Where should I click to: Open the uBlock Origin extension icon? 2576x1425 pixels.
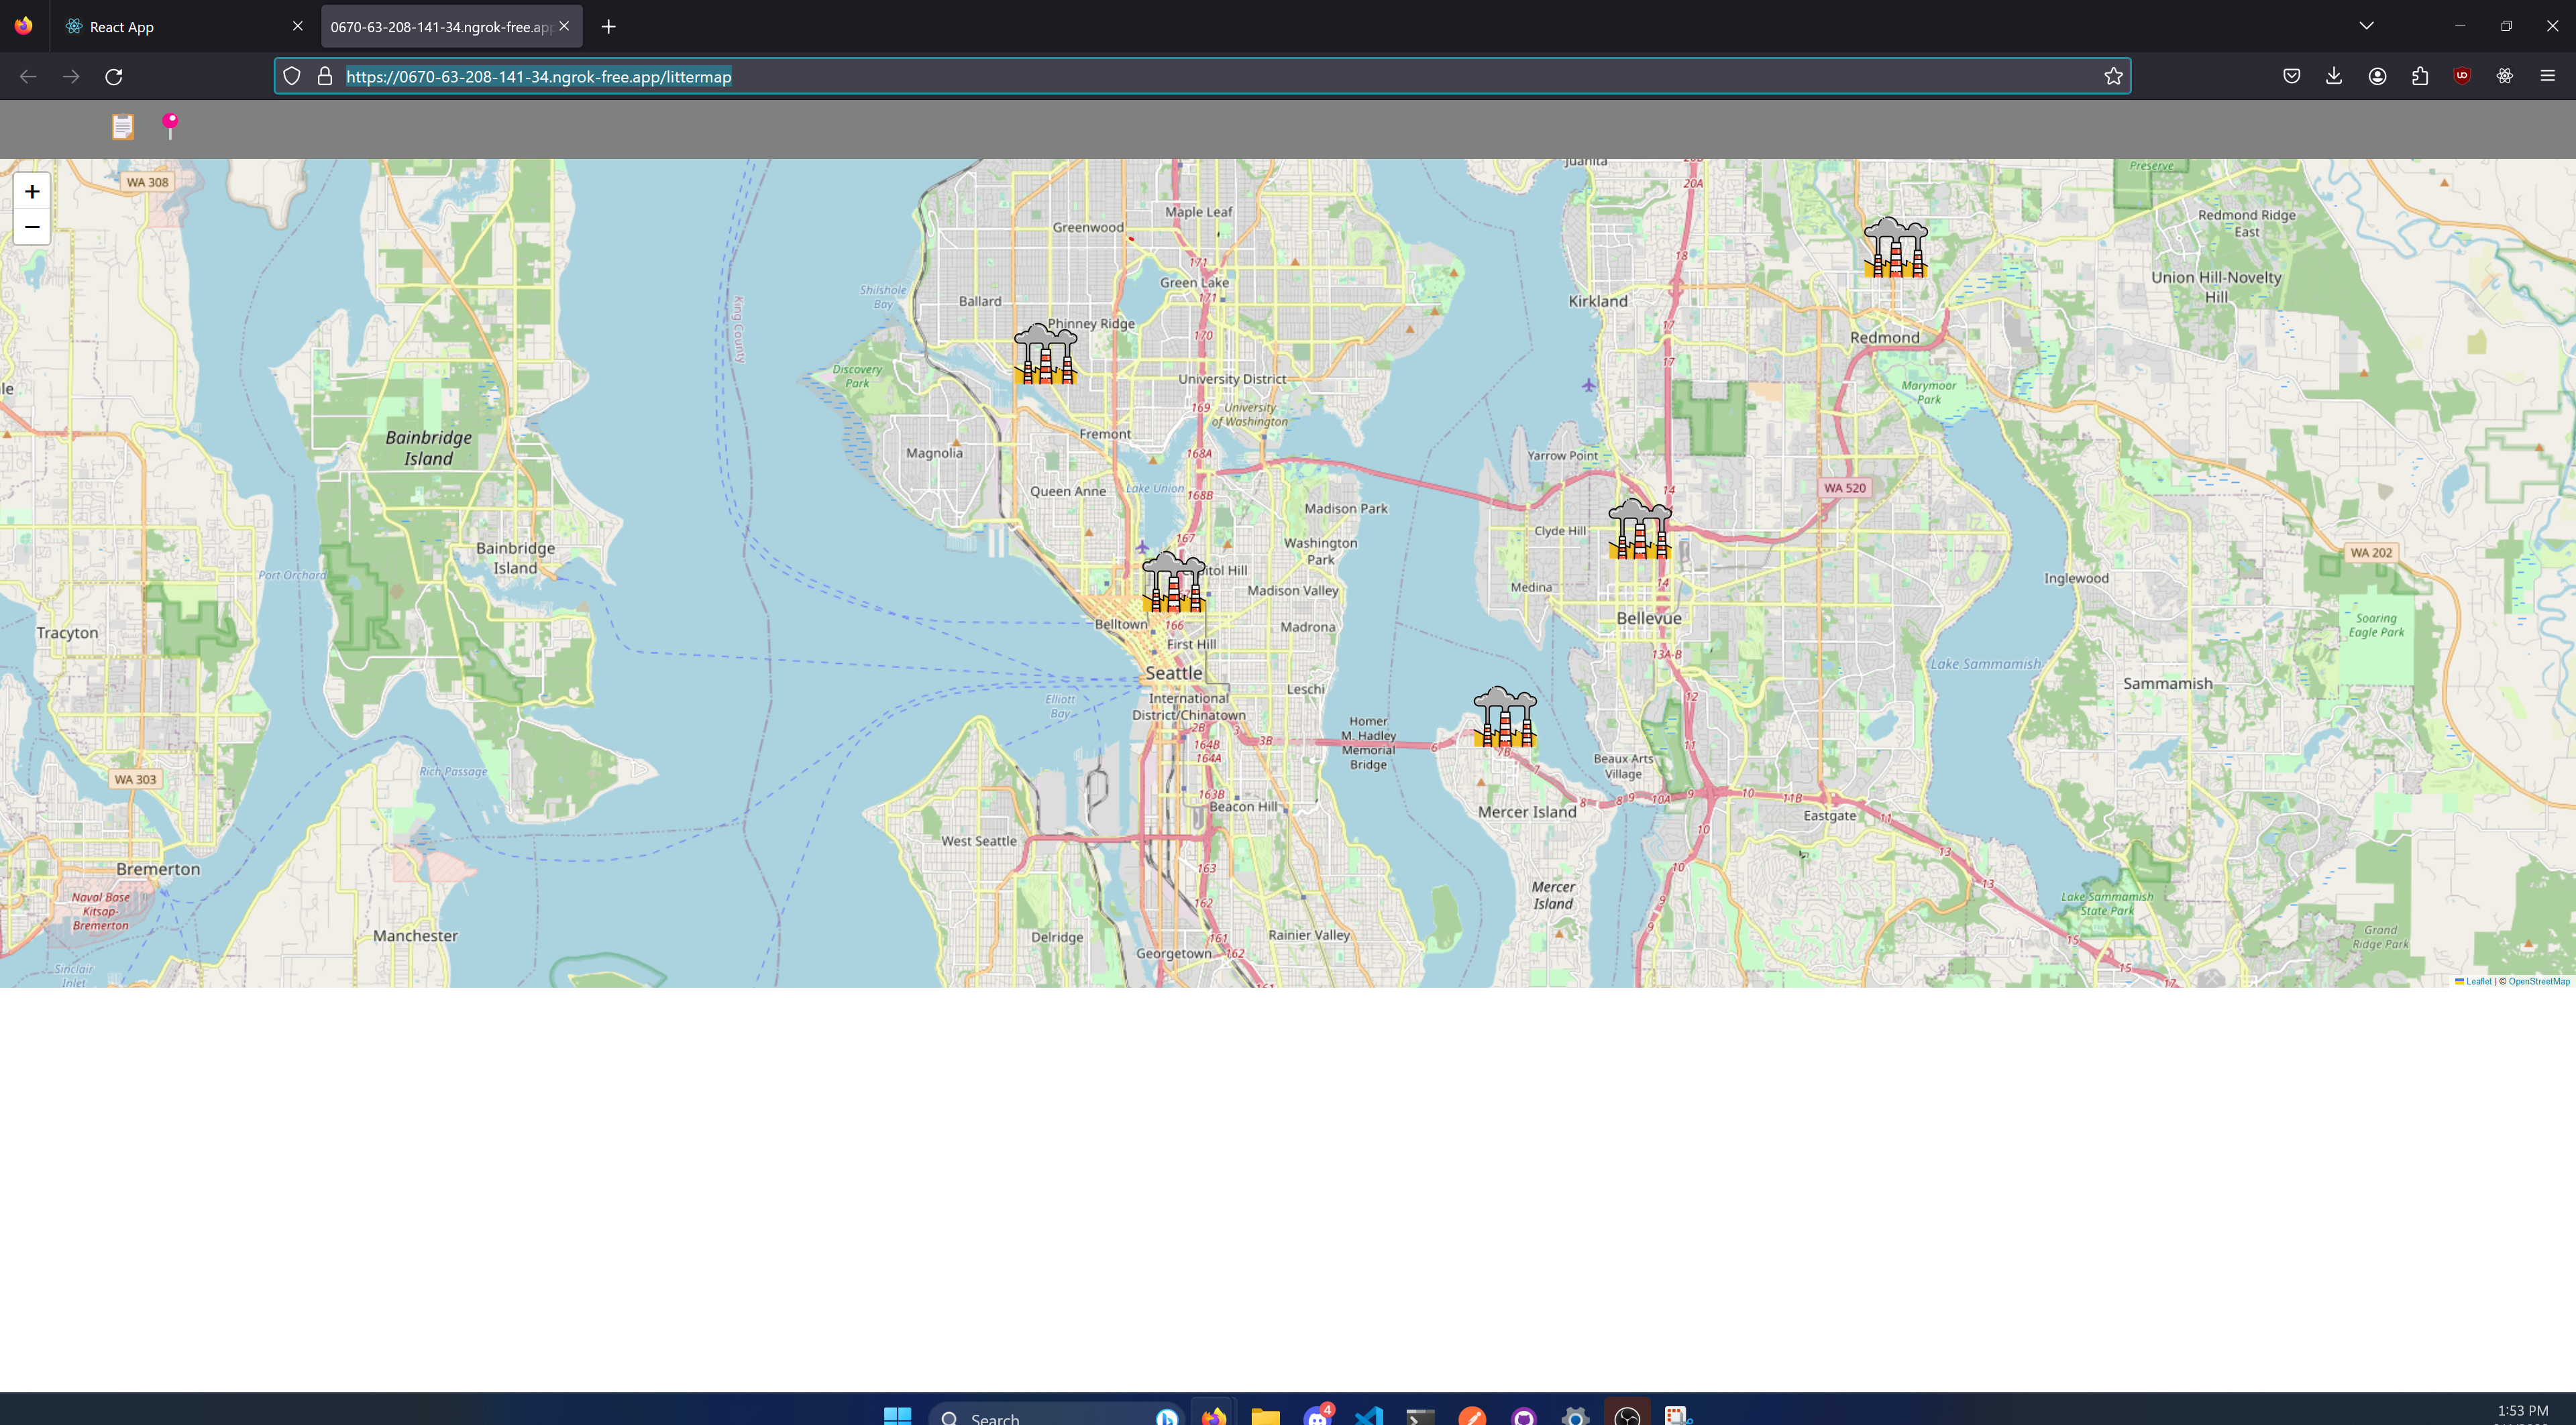pos(2462,76)
